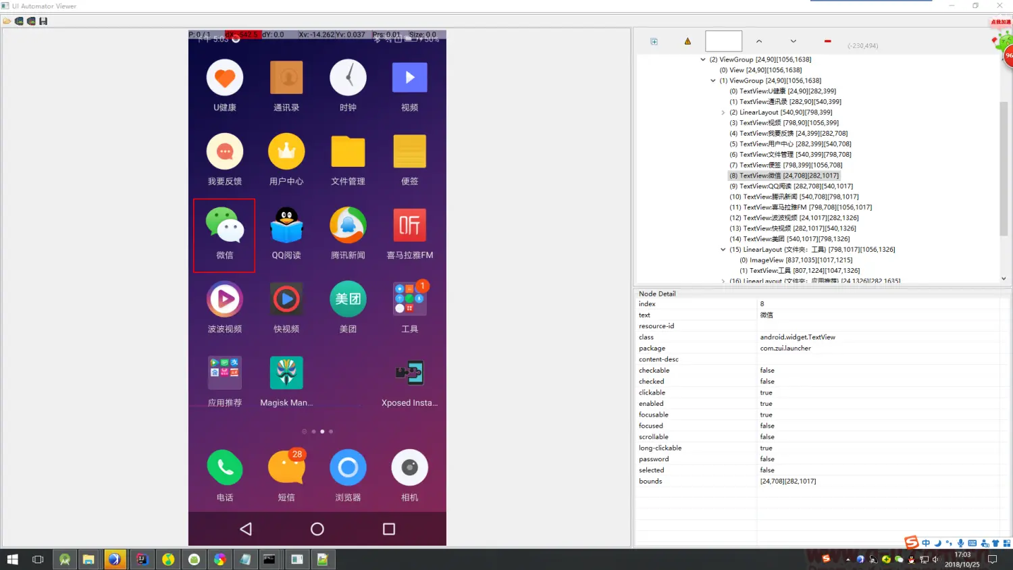Open the Windows Start menu

pyautogui.click(x=12, y=559)
